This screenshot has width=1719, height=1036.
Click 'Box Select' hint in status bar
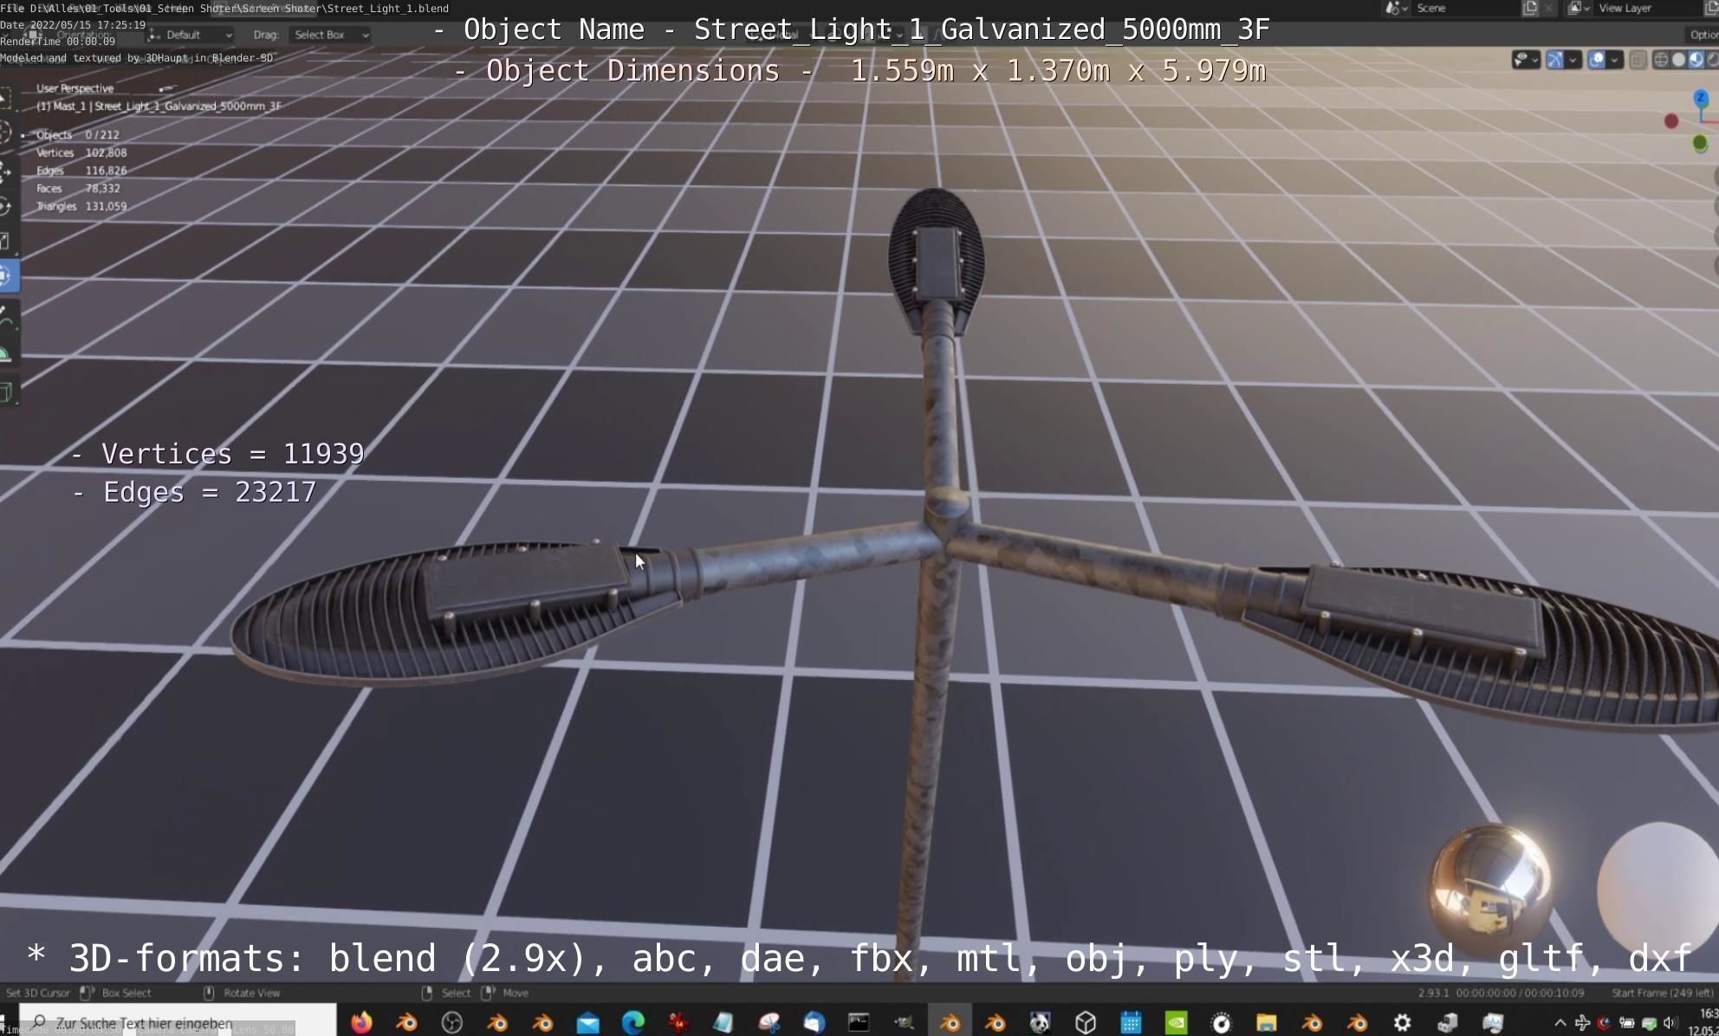pos(126,993)
